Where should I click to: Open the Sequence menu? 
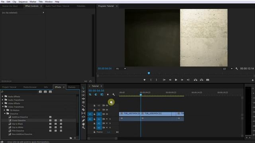tap(23, 2)
